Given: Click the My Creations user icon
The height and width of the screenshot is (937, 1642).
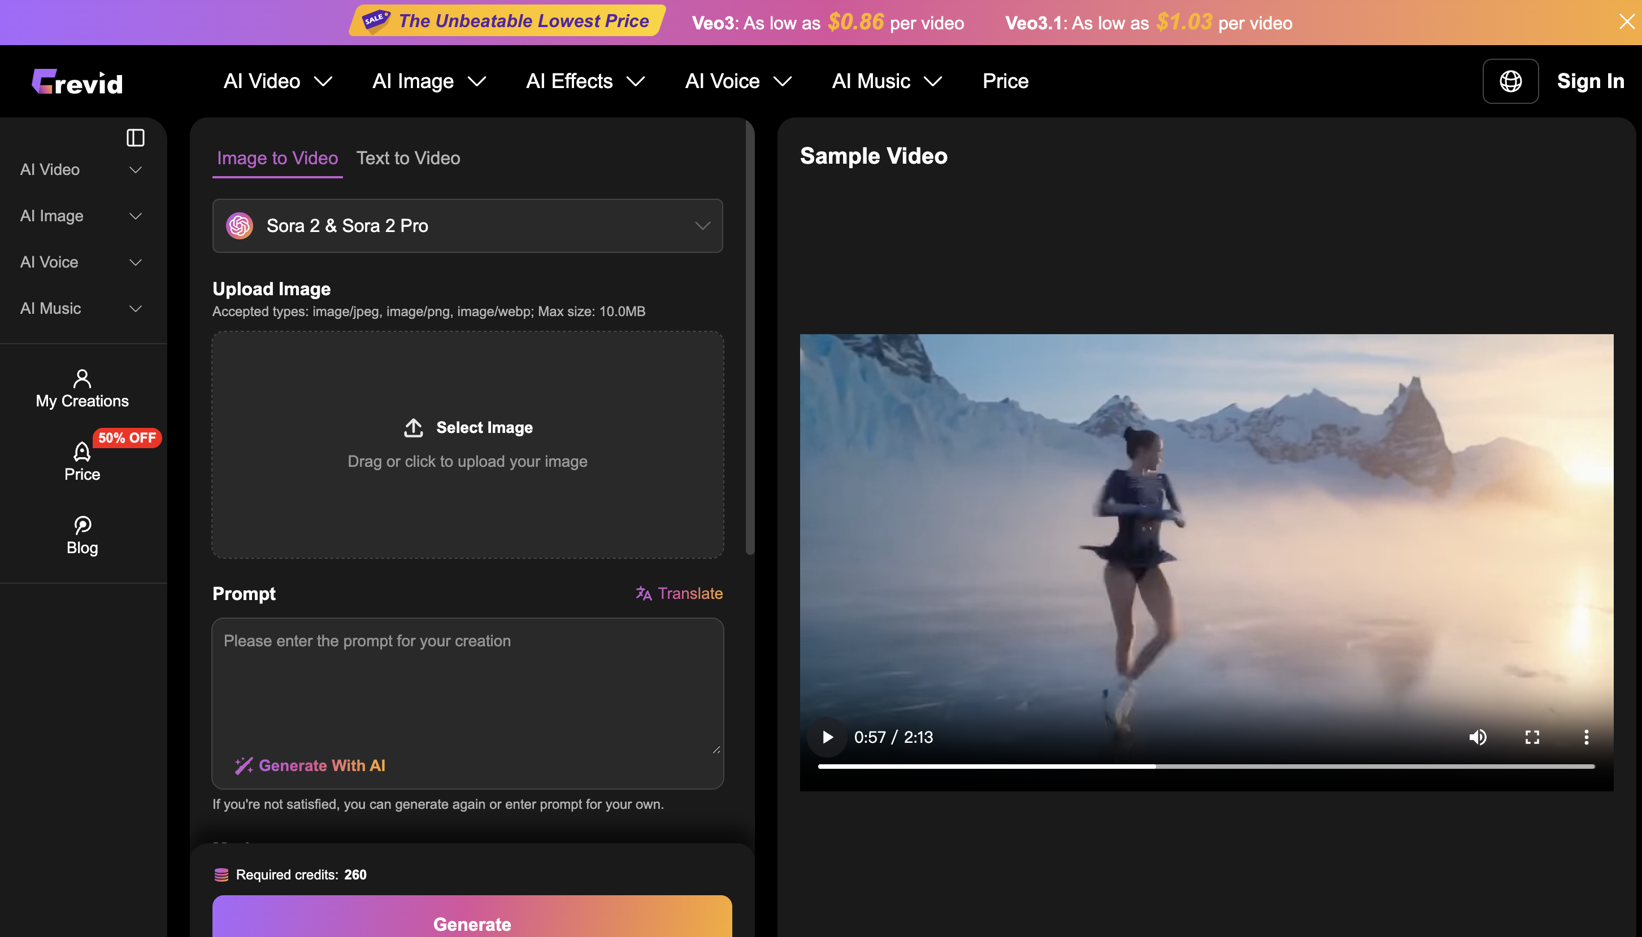Looking at the screenshot, I should coord(82,378).
